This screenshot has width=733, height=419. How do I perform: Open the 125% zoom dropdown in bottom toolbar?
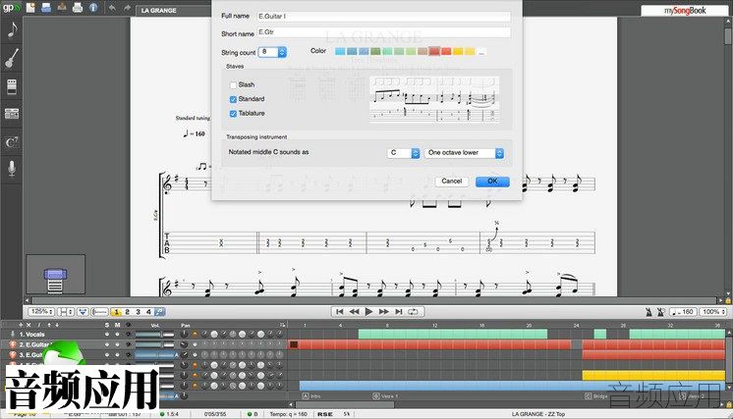click(x=41, y=312)
